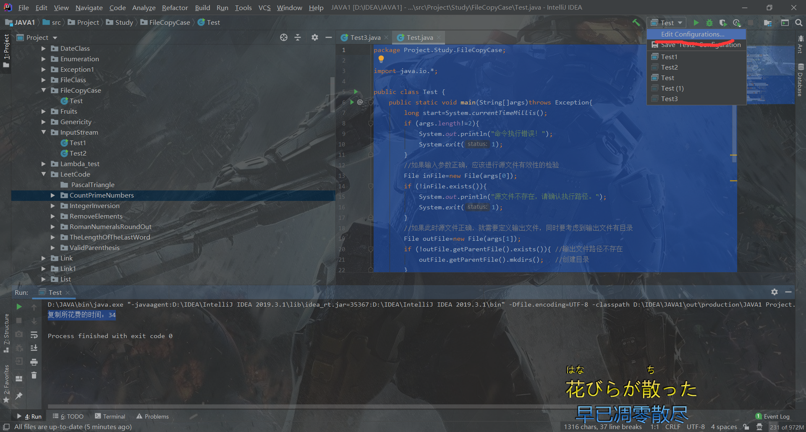
Task: Change the UTF-8 file encoding
Action: [x=696, y=427]
